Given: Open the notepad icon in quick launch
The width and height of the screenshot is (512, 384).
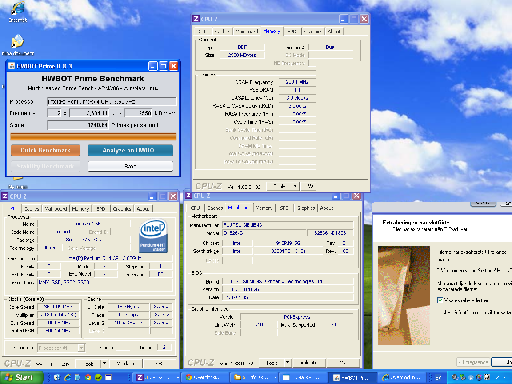Looking at the screenshot, I should [x=77, y=377].
